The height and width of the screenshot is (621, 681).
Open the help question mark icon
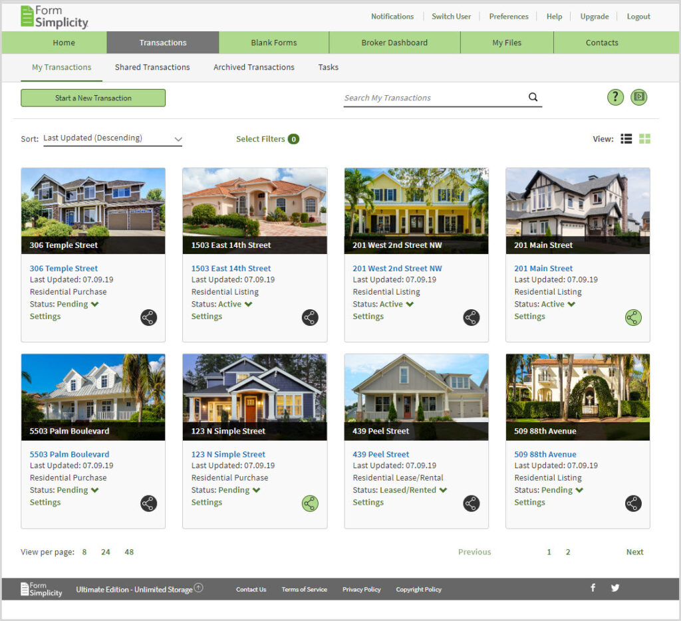tap(615, 97)
